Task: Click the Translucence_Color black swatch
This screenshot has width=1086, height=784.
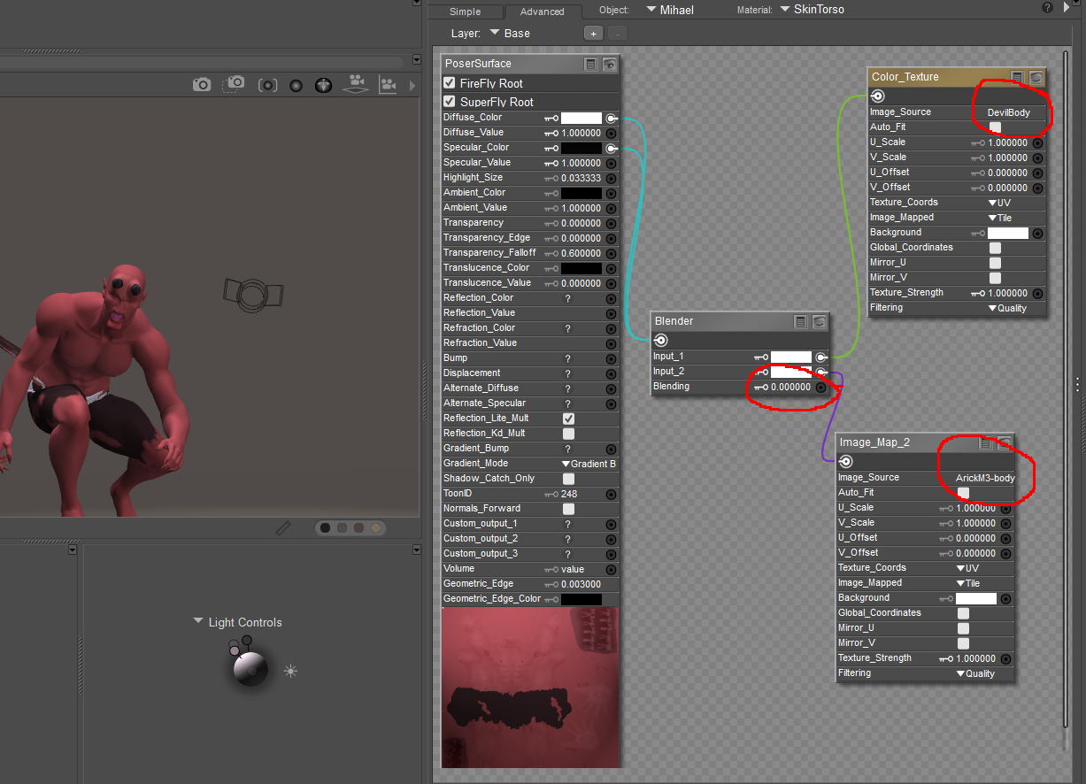Action: (581, 268)
